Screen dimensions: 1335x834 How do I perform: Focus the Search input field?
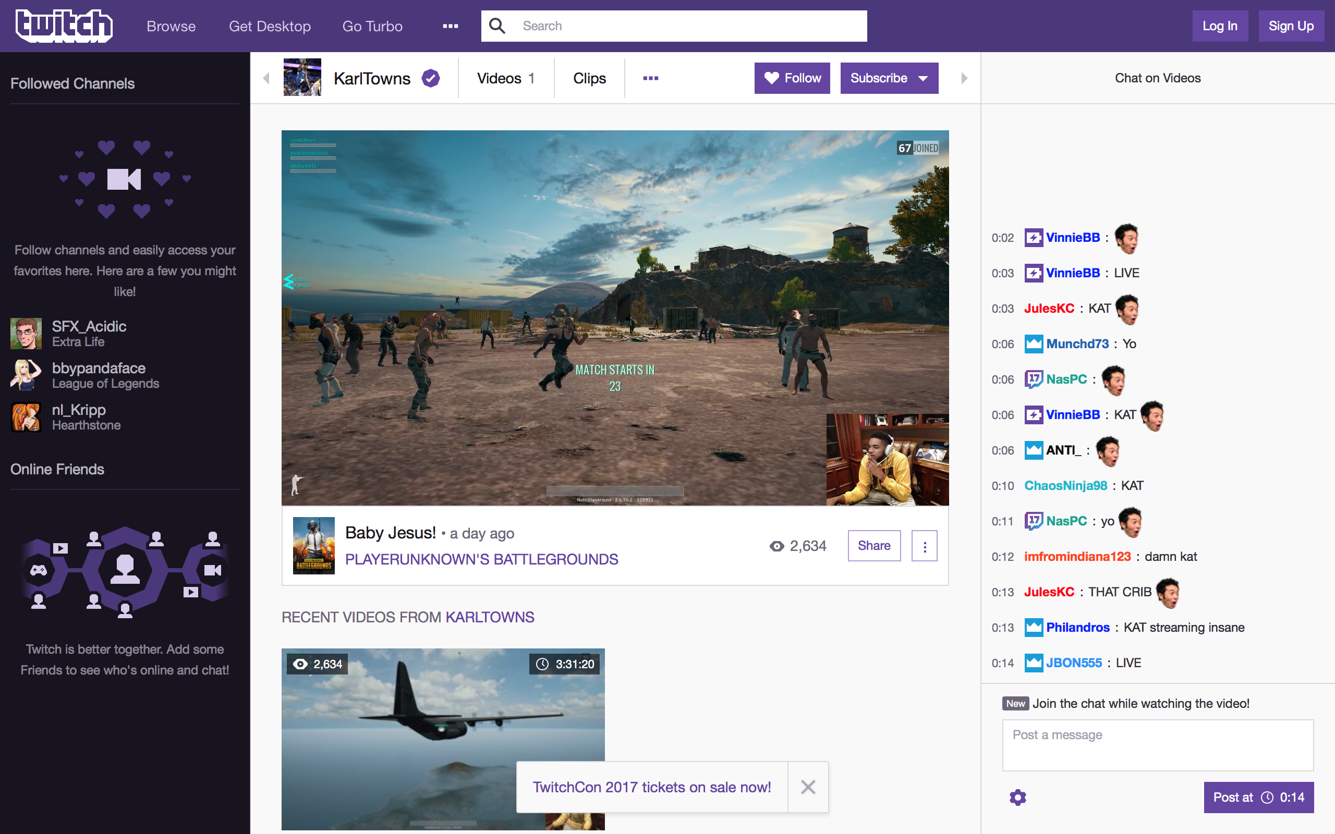[674, 26]
